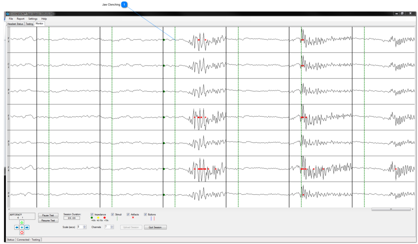Open the Settings menu

33,19
